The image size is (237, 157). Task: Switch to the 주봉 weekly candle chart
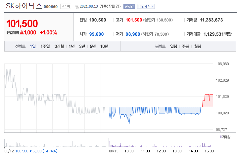(185, 46)
